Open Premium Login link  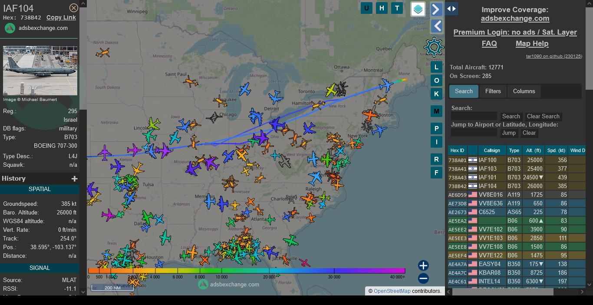coord(515,32)
